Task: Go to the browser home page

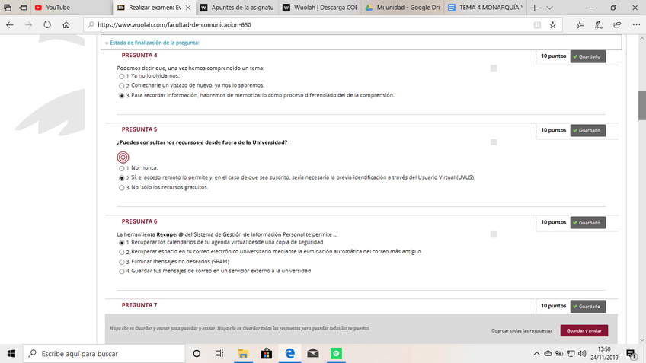Action: point(66,24)
